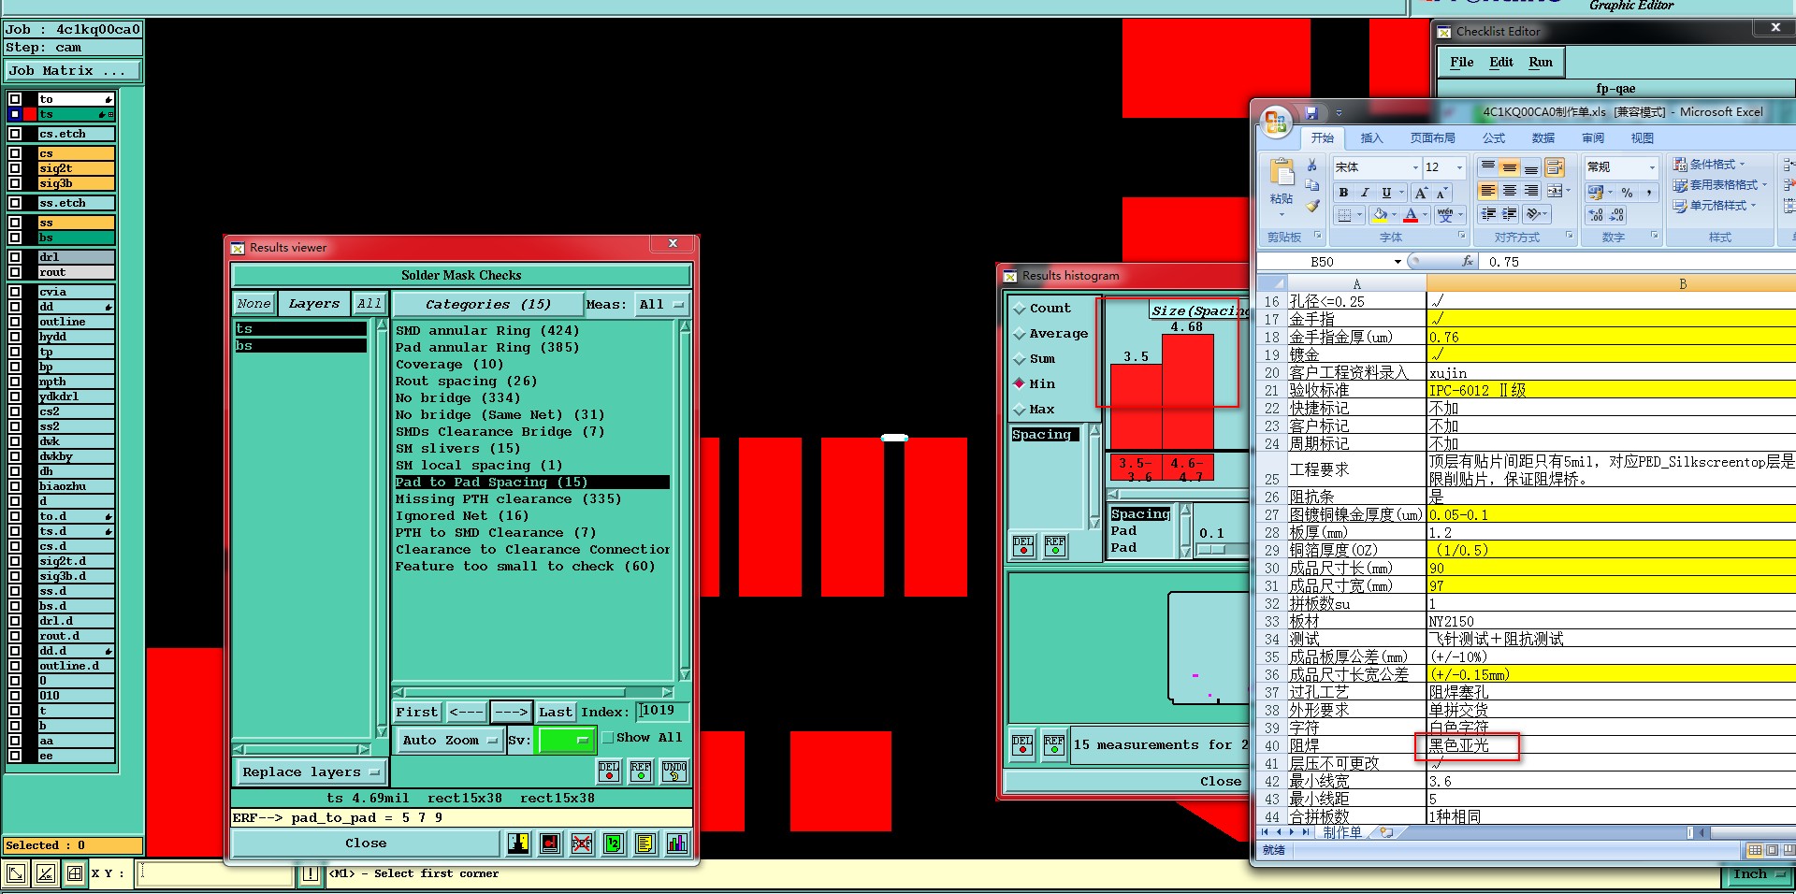
Task: Select Pad to Pad Spacing (15) category row
Action: click(531, 483)
